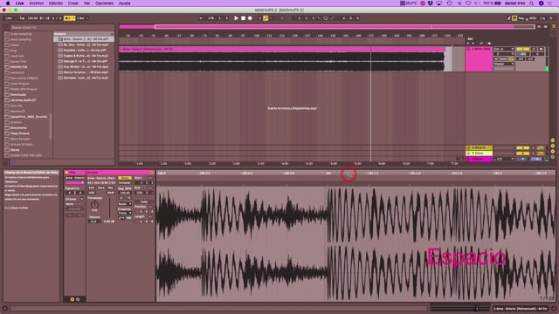
Task: Fold the pink audio track
Action: click(468, 49)
